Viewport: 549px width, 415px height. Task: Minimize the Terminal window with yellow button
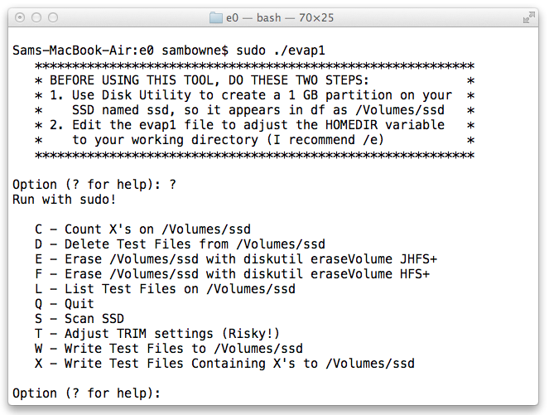[36, 17]
